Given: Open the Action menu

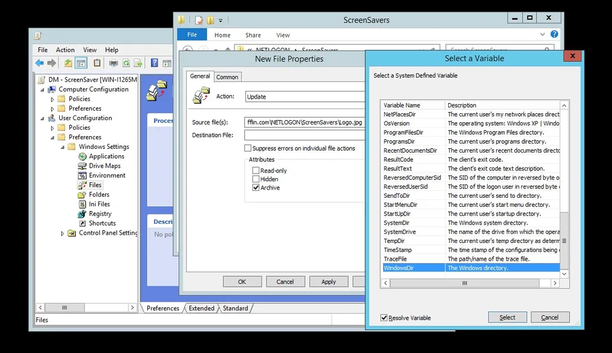Looking at the screenshot, I should pos(65,50).
